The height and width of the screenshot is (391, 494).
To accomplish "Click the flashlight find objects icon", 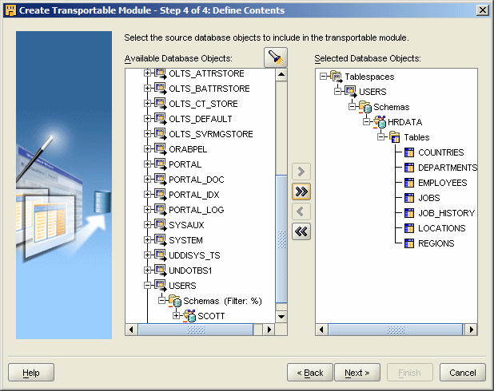I will 275,57.
